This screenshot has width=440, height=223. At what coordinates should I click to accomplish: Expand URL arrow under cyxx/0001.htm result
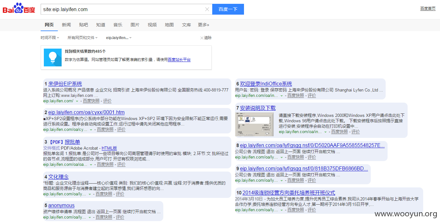click(91, 130)
